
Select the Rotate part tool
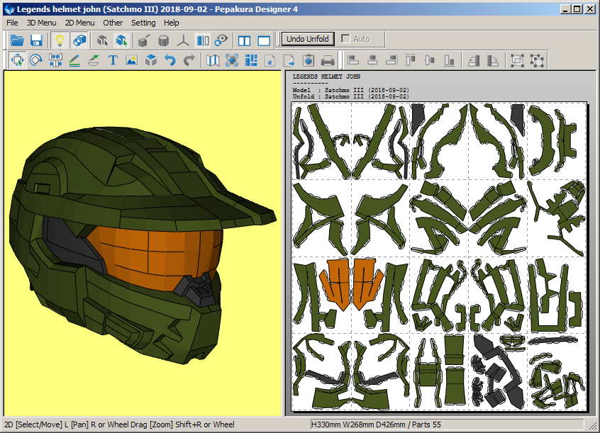coord(36,60)
